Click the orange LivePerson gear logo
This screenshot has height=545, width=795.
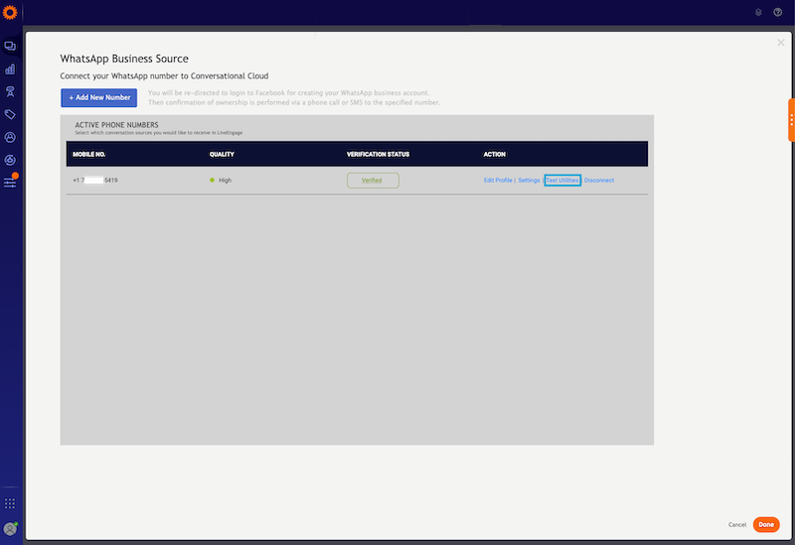[x=10, y=12]
